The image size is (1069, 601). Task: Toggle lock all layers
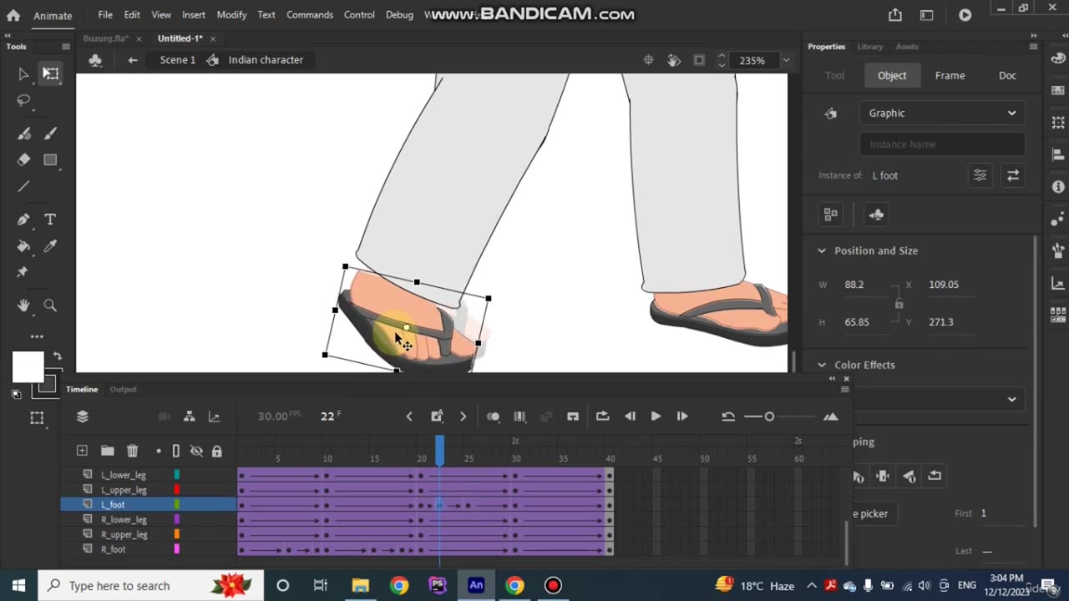217,451
